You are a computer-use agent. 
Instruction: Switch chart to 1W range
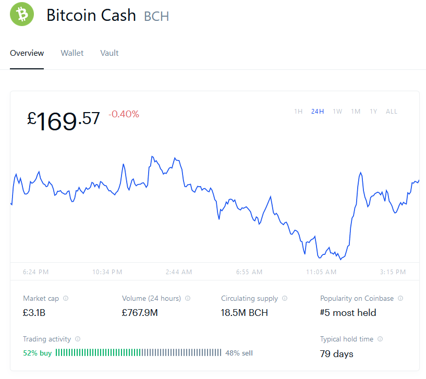(x=337, y=112)
